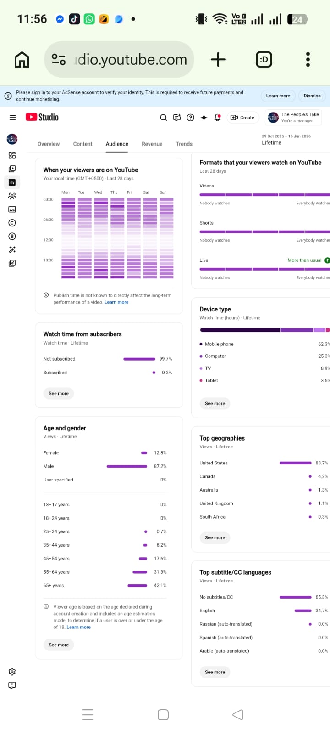Open browser three-dot overflow menu
This screenshot has width=330, height=735.
pos(308,59)
